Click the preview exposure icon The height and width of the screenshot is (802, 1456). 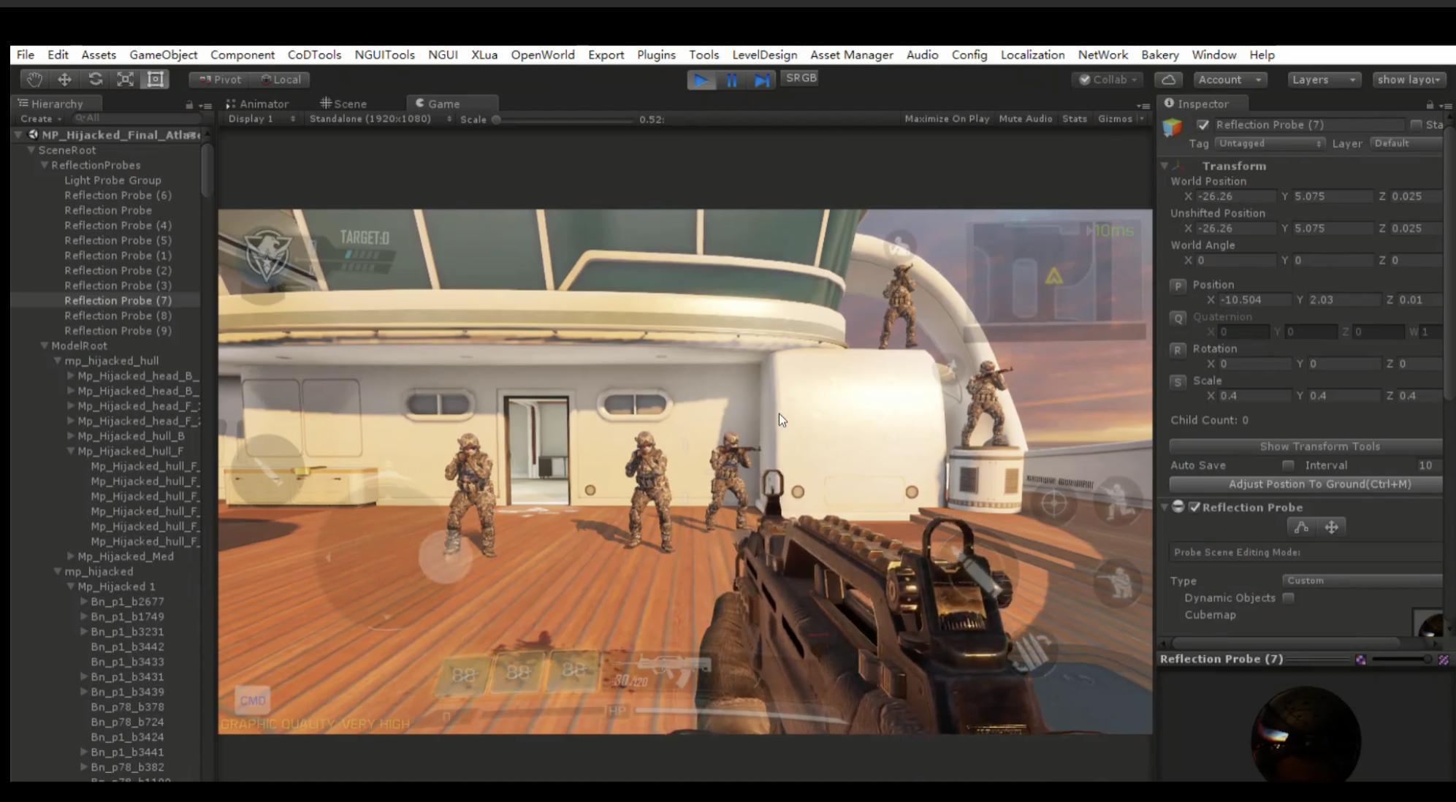[x=1444, y=660]
